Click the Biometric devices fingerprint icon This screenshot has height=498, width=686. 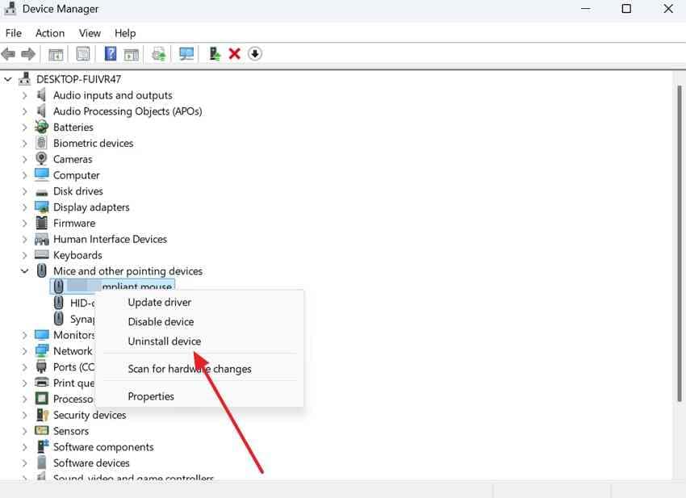coord(41,143)
